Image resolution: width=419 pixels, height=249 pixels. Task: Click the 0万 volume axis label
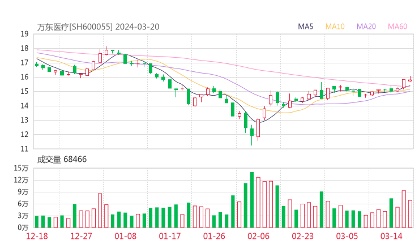[x=23, y=227]
